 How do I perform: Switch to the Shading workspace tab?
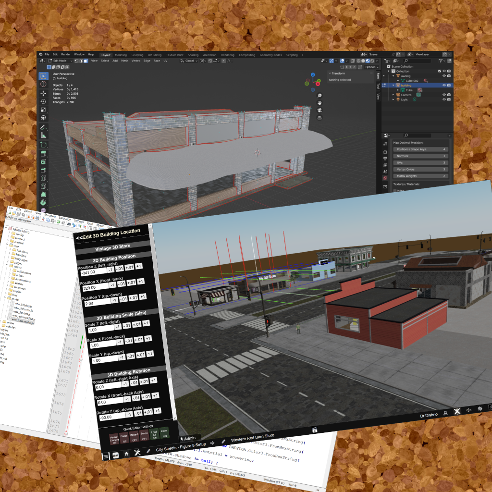(193, 55)
